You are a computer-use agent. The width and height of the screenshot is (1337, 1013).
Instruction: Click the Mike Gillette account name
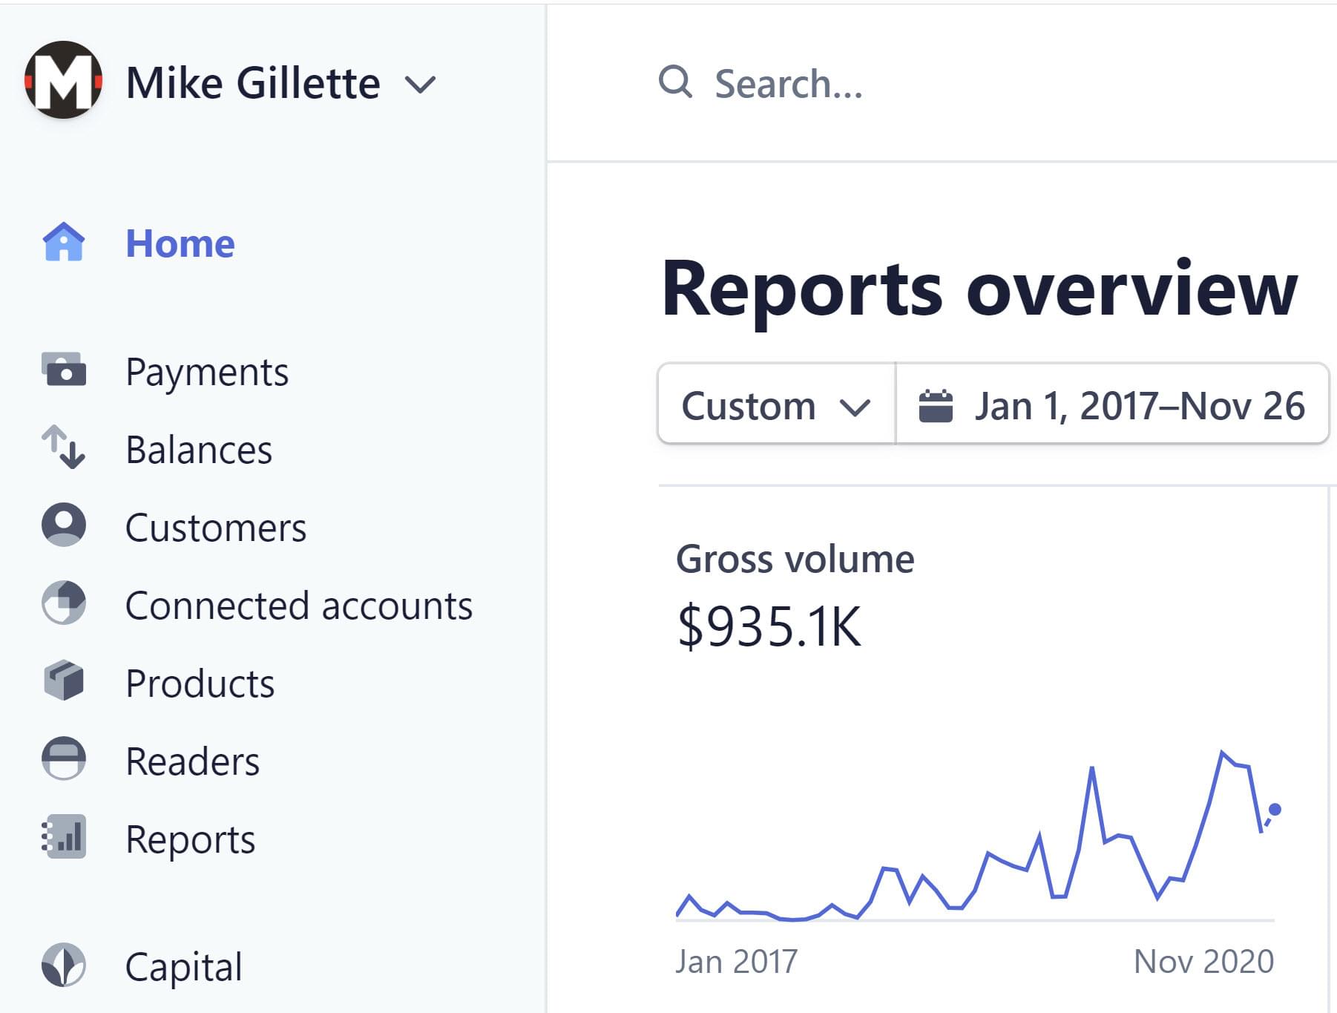253,82
